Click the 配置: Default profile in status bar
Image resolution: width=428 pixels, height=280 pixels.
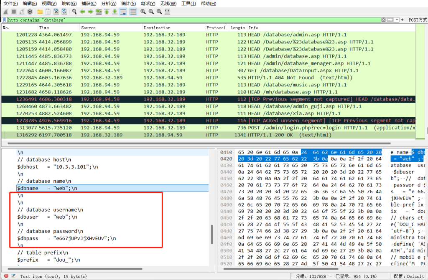pyautogui.click(x=409, y=276)
